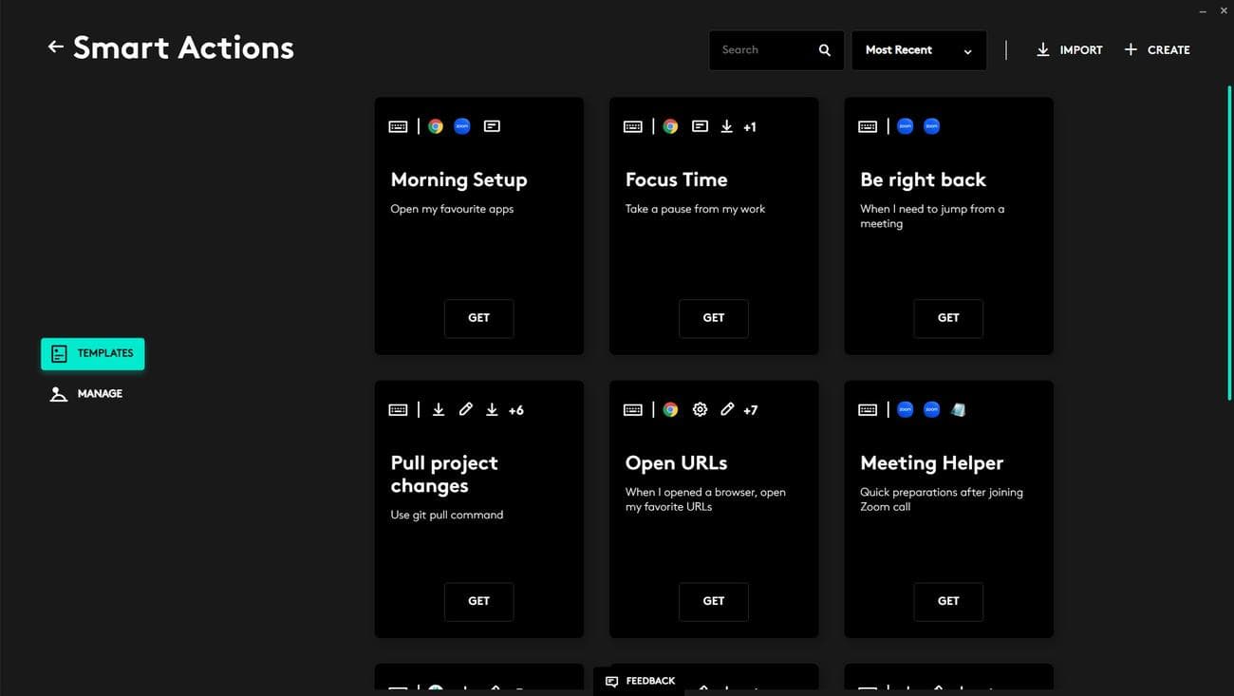Click the gear icon on Open URLs card
The image size is (1234, 696).
[x=700, y=409]
